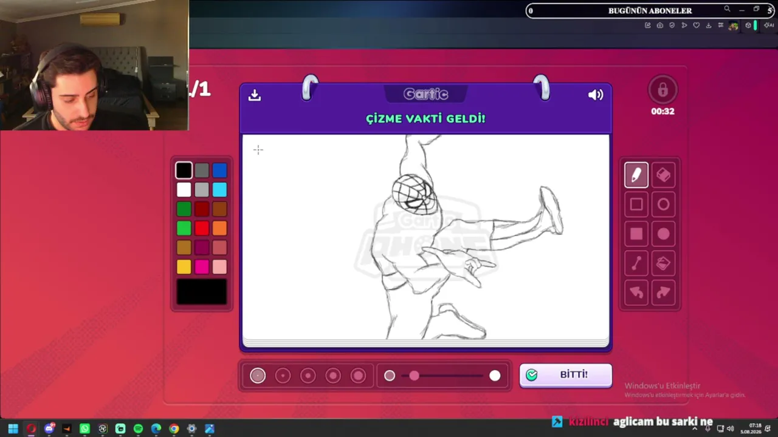The height and width of the screenshot is (437, 778).
Task: Activate the paint bucket fill tool
Action: [x=663, y=263]
